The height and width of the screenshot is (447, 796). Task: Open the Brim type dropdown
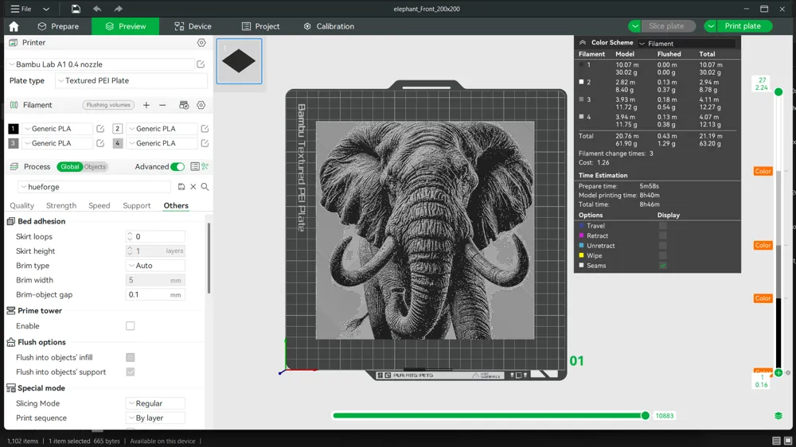point(155,266)
